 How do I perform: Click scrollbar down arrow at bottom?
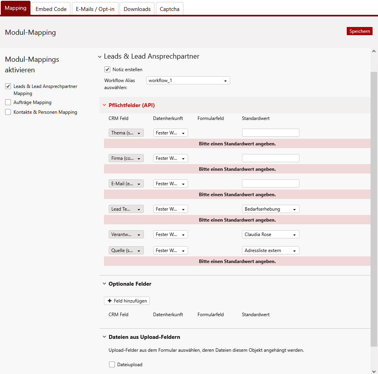[374, 370]
